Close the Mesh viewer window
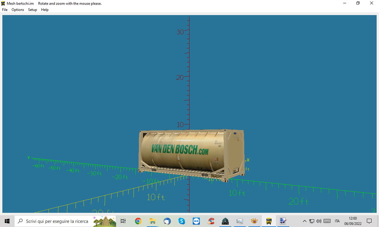The height and width of the screenshot is (227, 379). [x=371, y=3]
